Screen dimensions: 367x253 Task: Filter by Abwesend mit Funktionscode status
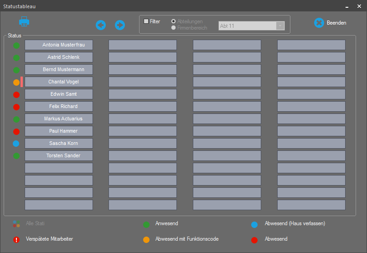(x=146, y=240)
